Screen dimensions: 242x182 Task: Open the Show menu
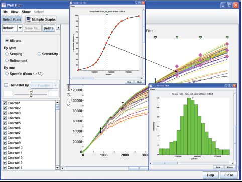(x=26, y=12)
